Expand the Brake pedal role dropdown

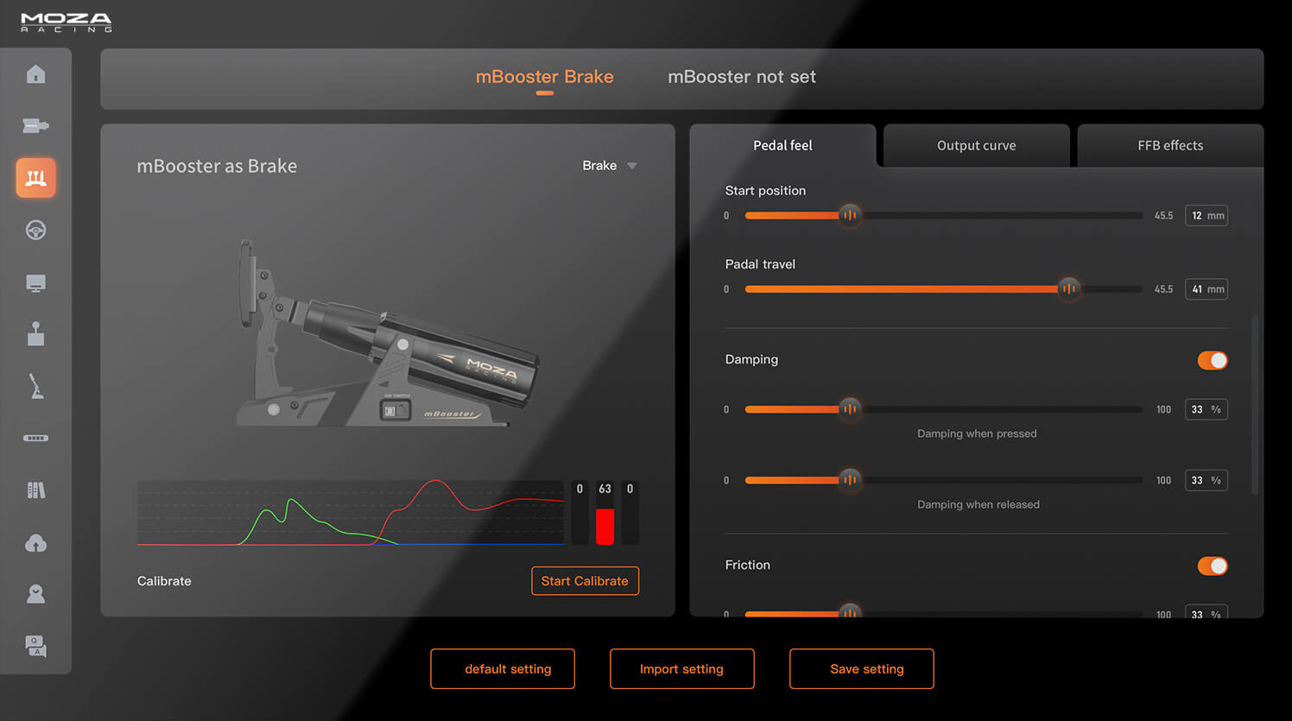[610, 166]
